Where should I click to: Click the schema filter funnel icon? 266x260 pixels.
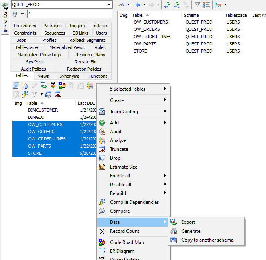pyautogui.click(x=15, y=14)
